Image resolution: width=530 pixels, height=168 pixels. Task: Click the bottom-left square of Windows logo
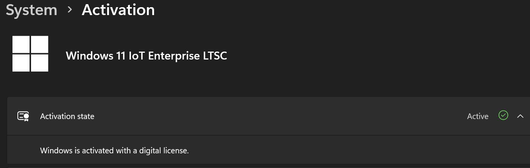21,63
